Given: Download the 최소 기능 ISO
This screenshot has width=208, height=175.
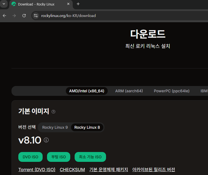Looking at the screenshot, I should [90, 157].
